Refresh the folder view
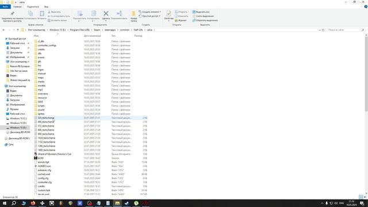 (323, 30)
